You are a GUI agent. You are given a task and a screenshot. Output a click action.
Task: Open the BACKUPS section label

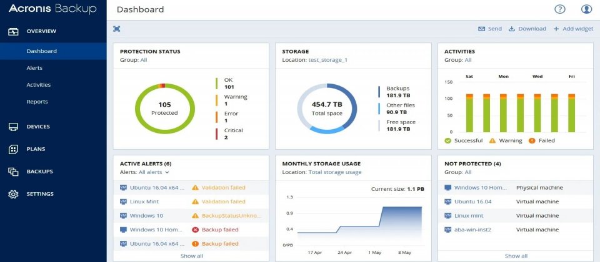(x=40, y=172)
